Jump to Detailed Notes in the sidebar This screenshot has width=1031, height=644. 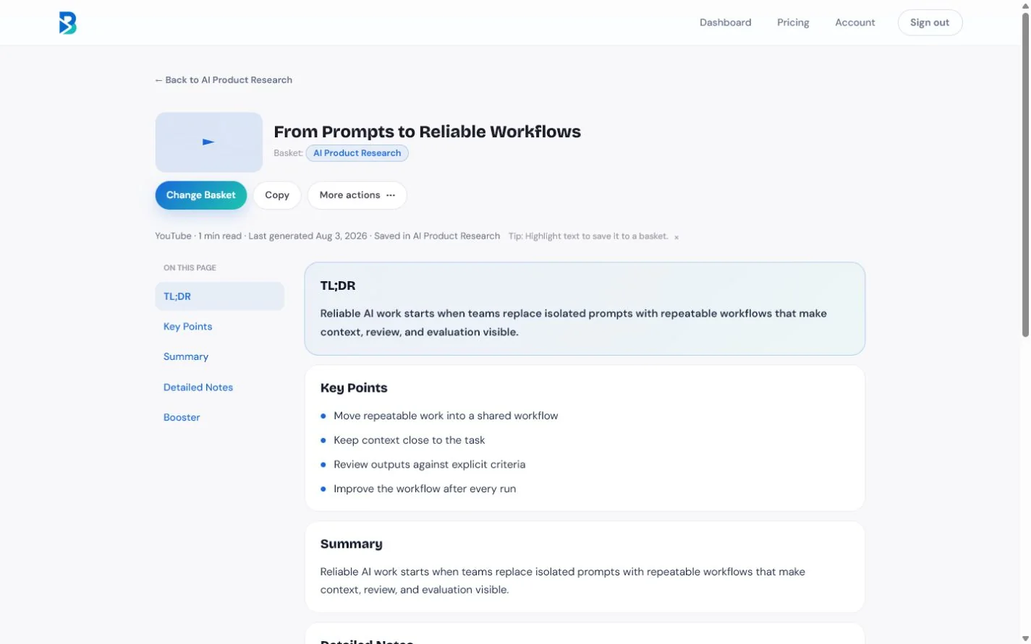pos(198,387)
